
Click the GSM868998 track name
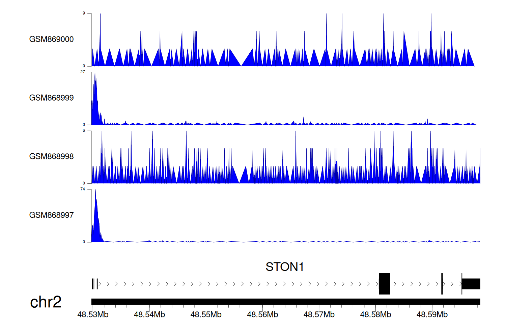pos(51,156)
